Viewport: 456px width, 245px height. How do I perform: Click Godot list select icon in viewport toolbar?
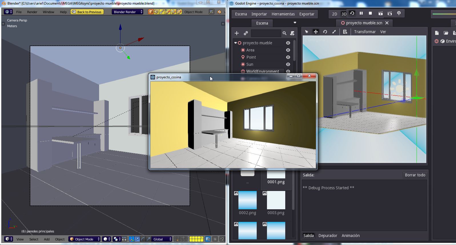coord(345,32)
